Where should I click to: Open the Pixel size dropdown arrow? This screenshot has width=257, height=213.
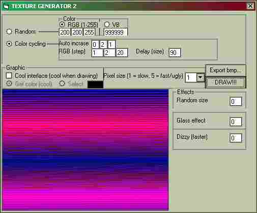pyautogui.click(x=201, y=78)
